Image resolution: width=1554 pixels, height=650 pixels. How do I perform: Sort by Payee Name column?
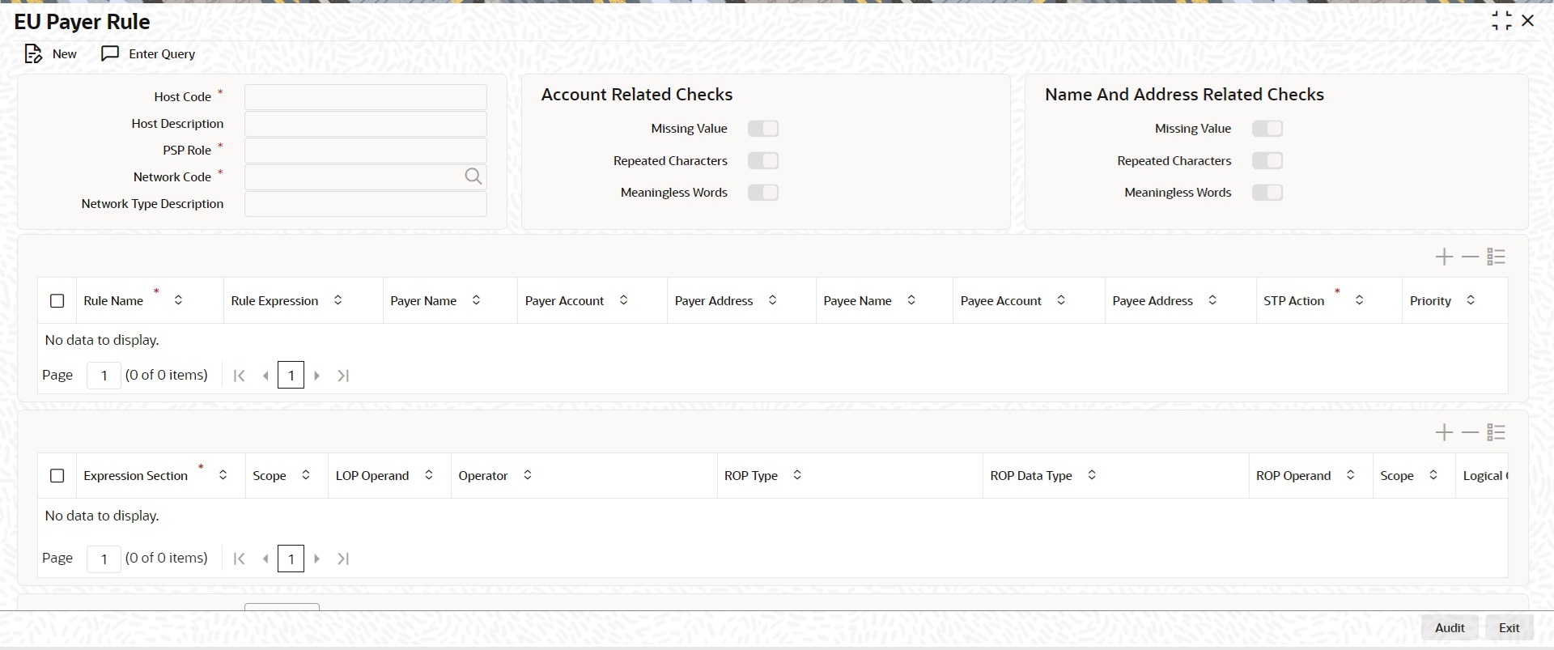point(911,300)
